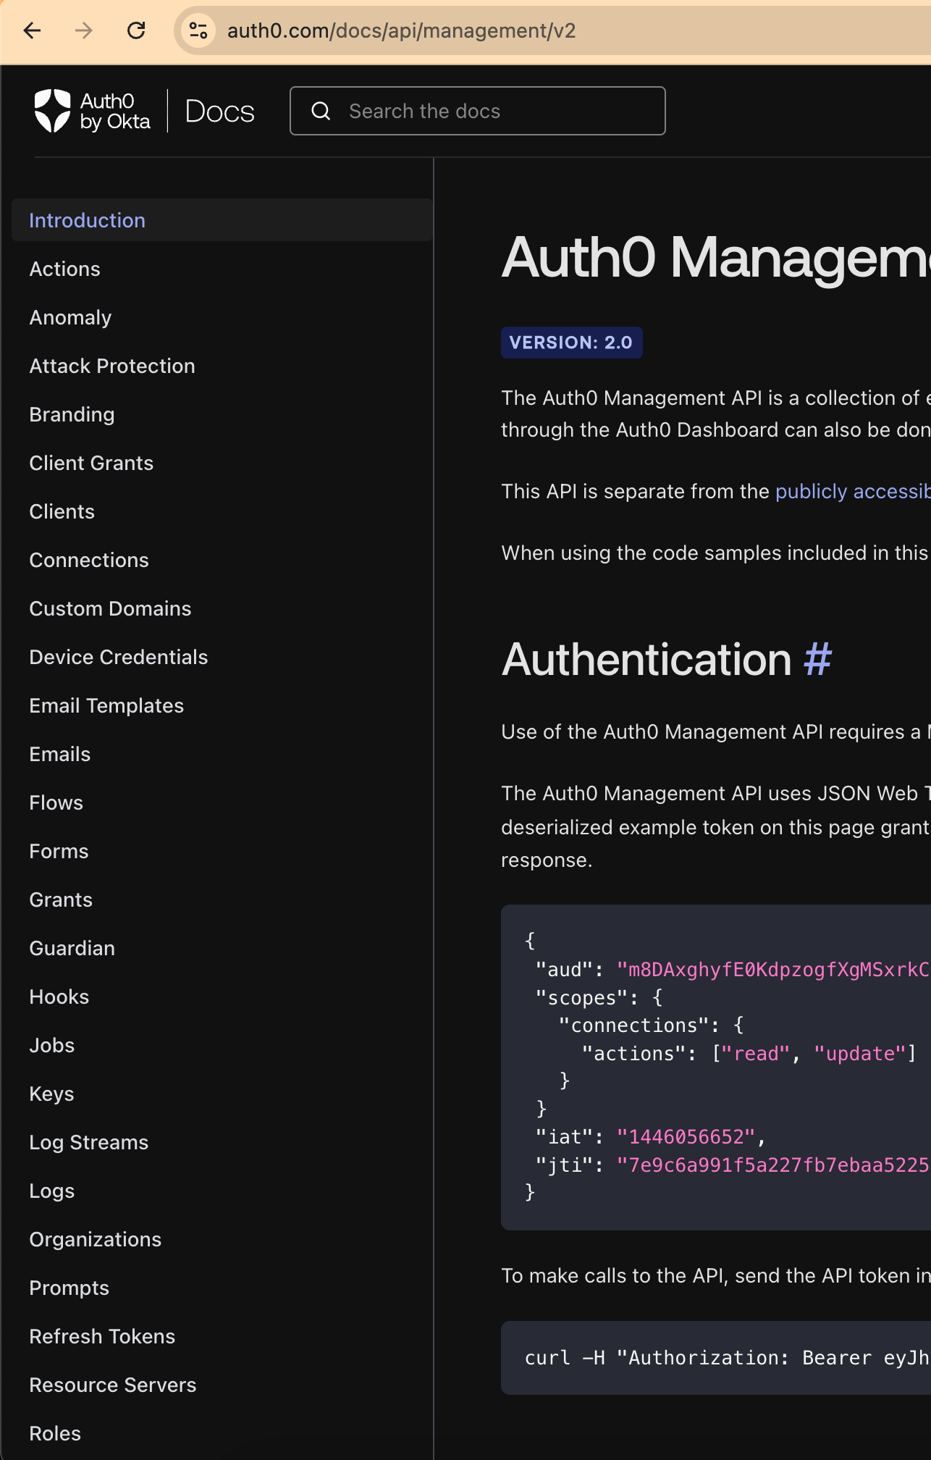Navigate to Client Grants
The width and height of the screenshot is (931, 1460).
point(91,463)
